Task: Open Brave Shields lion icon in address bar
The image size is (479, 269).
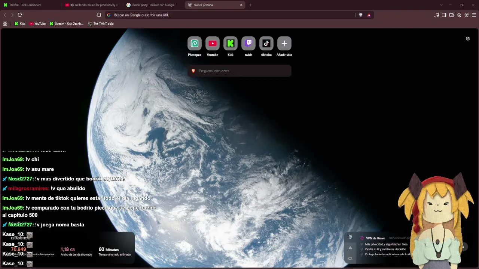Action: click(x=361, y=15)
